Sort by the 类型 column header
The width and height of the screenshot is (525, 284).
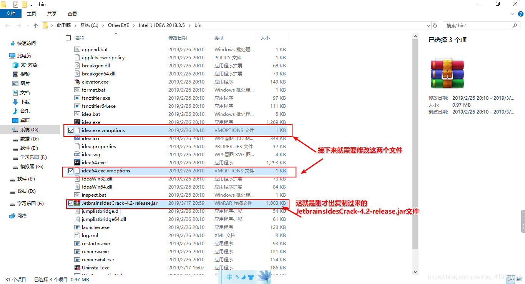tap(219, 38)
